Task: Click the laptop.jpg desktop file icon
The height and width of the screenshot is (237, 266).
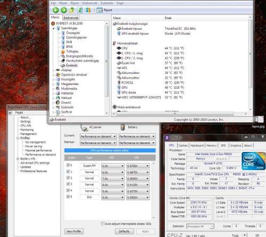Action: coord(259,122)
